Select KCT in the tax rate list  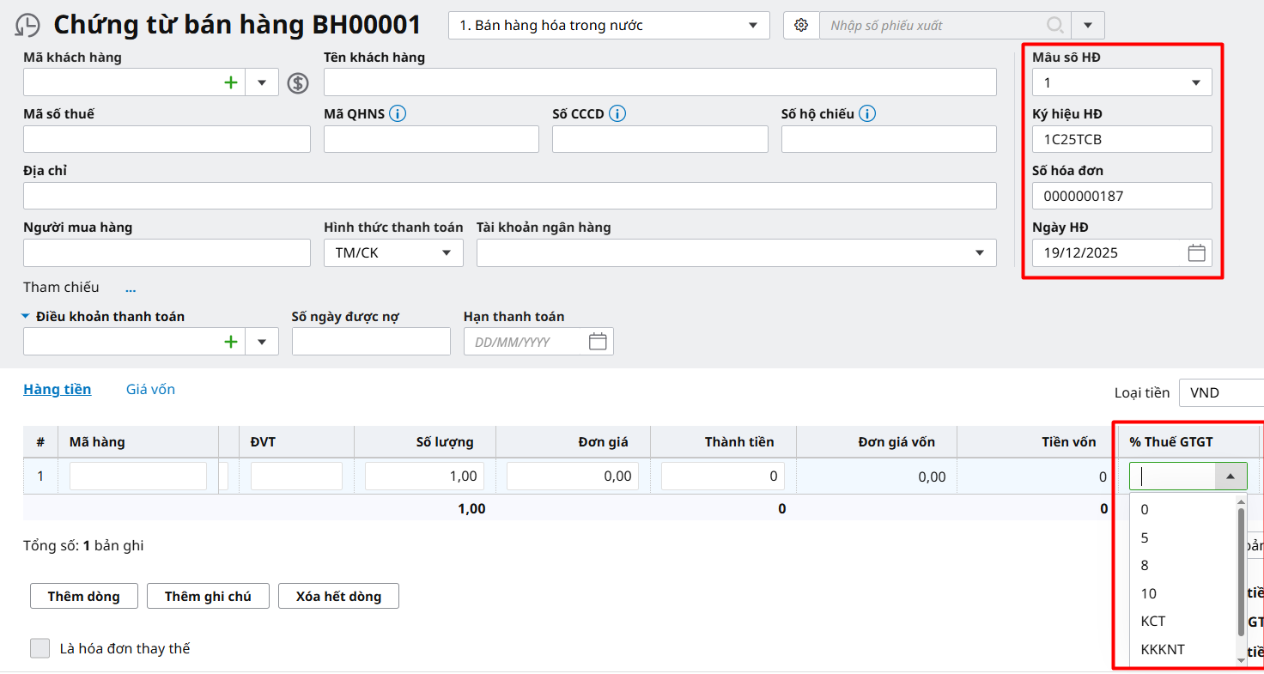point(1153,621)
